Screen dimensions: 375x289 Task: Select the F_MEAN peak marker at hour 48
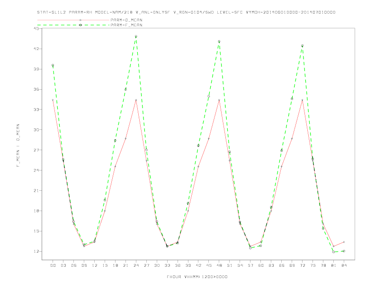click(219, 42)
